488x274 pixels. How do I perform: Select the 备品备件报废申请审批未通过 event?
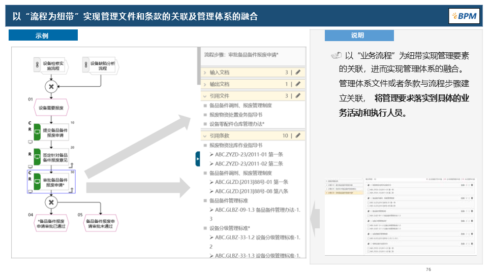[101, 223]
